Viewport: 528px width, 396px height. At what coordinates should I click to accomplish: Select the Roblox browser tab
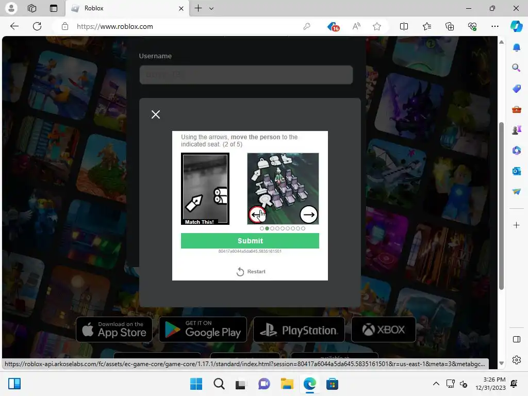point(128,8)
